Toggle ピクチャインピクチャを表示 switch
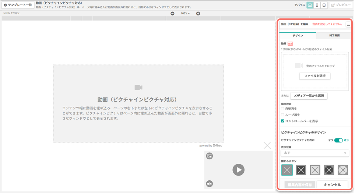Viewport: 355px width, 194px height. coord(338,140)
